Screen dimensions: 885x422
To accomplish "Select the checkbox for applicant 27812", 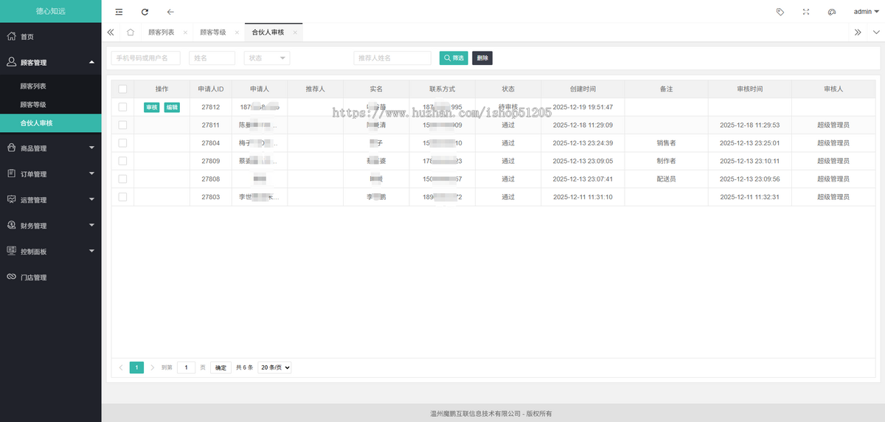I will coord(122,107).
